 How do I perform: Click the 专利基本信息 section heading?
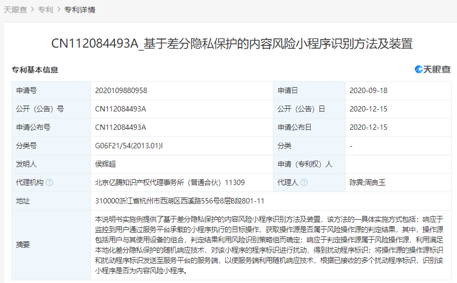[x=35, y=70]
